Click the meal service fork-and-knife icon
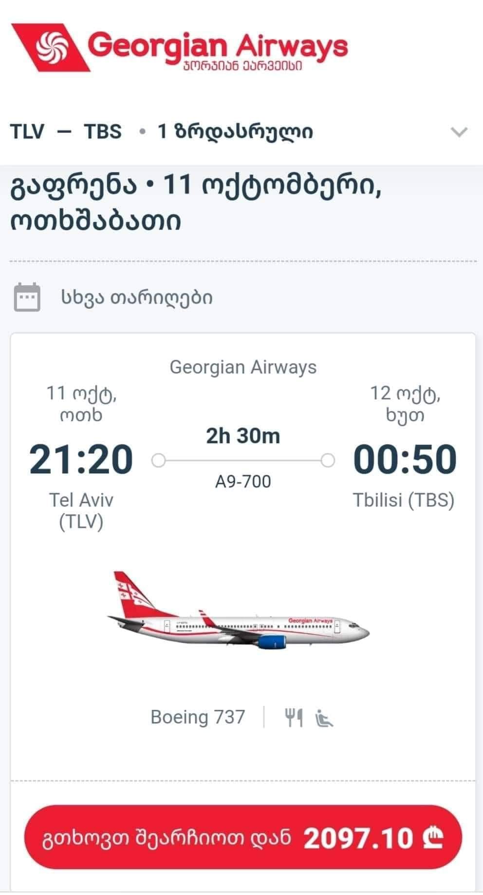The width and height of the screenshot is (483, 895). click(x=294, y=718)
